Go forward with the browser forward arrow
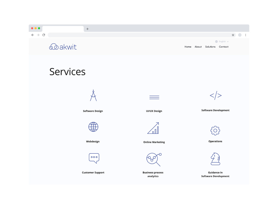This screenshot has height=209, width=278. [38, 35]
